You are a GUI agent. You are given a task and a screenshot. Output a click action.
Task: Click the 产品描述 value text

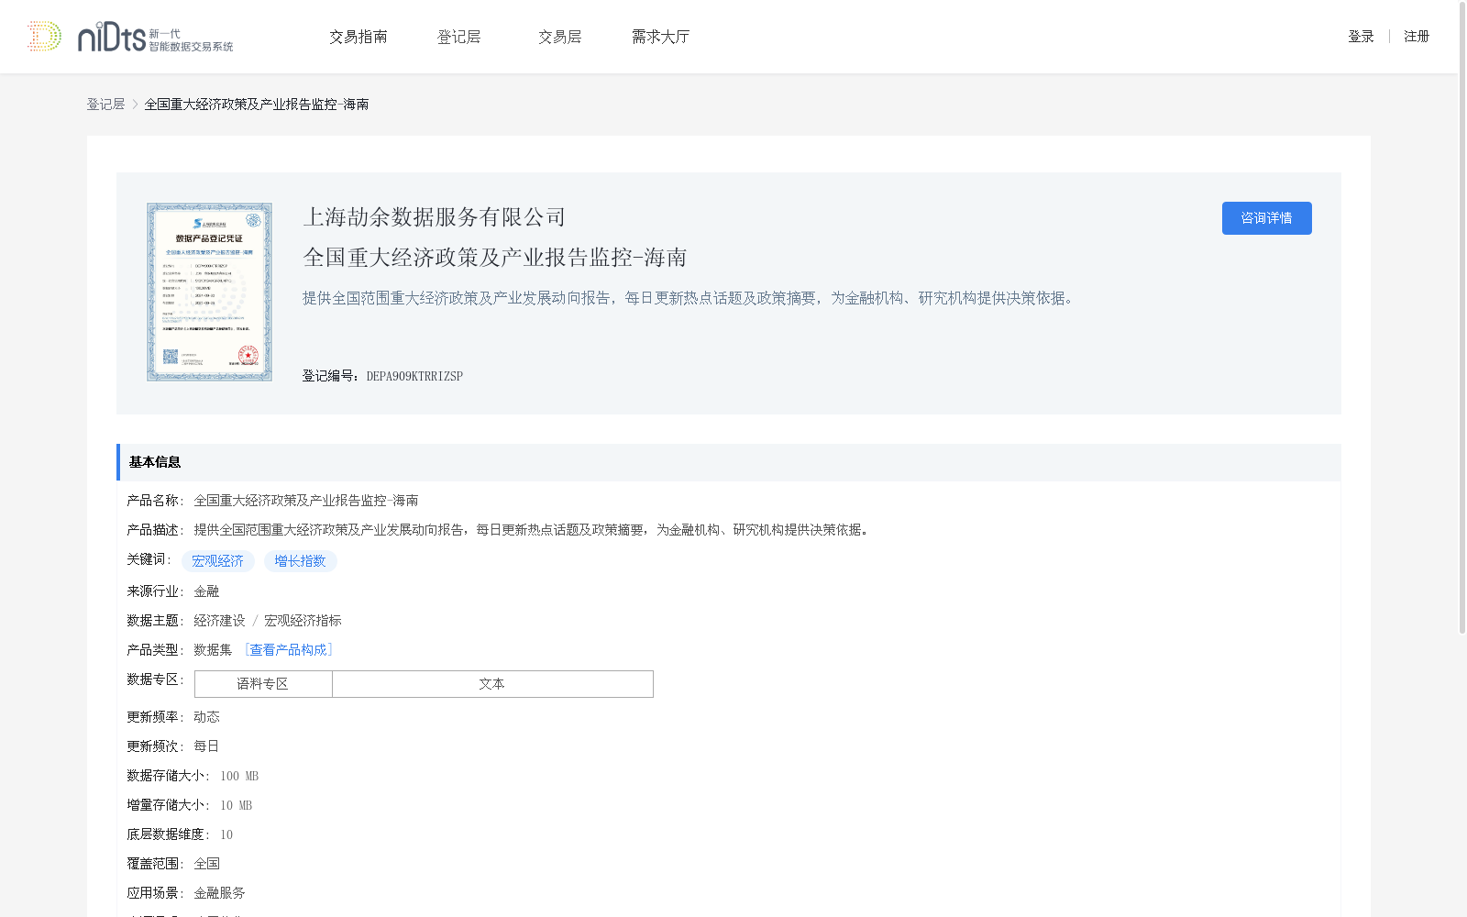[x=534, y=530]
